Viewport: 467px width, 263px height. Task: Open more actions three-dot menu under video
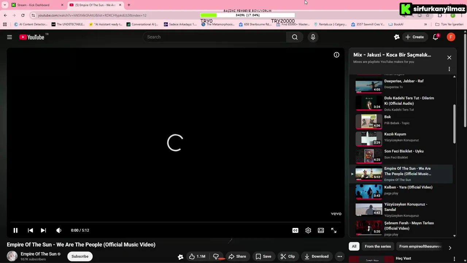click(340, 256)
